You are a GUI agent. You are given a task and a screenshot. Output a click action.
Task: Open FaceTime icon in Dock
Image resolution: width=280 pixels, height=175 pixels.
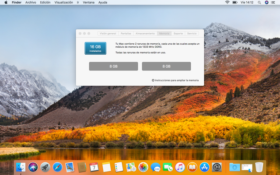click(168, 167)
